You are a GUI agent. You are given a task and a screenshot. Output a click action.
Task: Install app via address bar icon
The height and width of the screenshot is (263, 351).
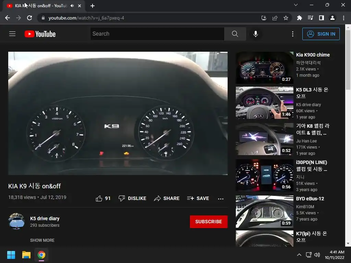(x=264, y=18)
